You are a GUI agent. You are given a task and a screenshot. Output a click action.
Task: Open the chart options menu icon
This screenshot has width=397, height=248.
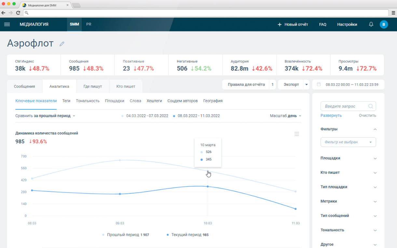[296, 134]
